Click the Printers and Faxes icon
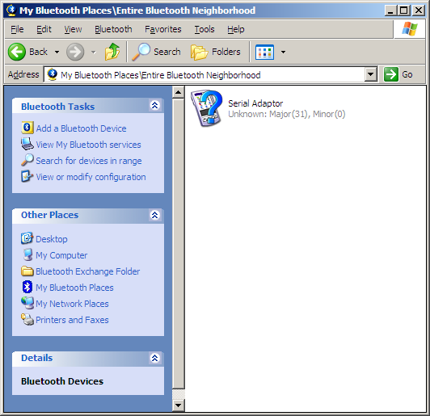The image size is (430, 416). click(27, 319)
